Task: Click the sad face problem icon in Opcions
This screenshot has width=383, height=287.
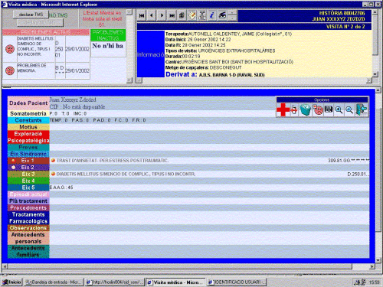Action: click(318, 110)
